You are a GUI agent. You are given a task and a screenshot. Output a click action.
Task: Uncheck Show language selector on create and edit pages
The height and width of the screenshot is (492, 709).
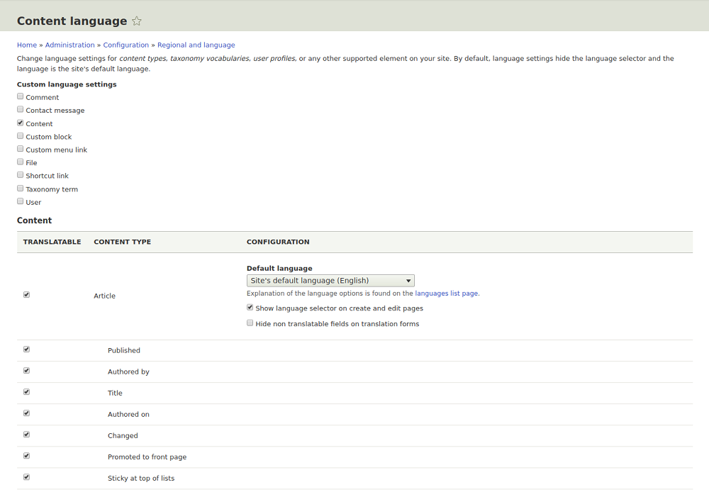tap(250, 308)
